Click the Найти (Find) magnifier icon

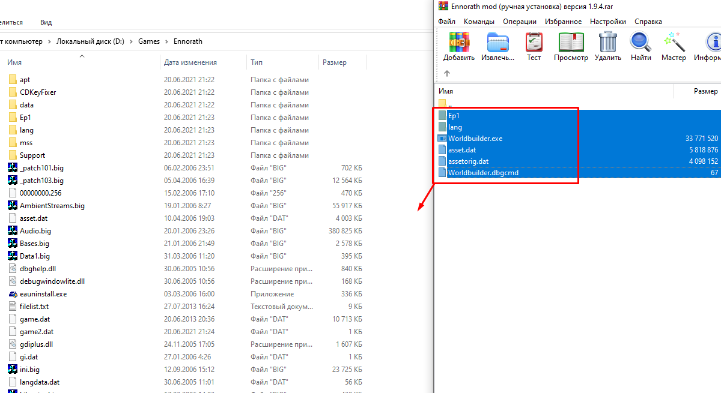pyautogui.click(x=641, y=46)
